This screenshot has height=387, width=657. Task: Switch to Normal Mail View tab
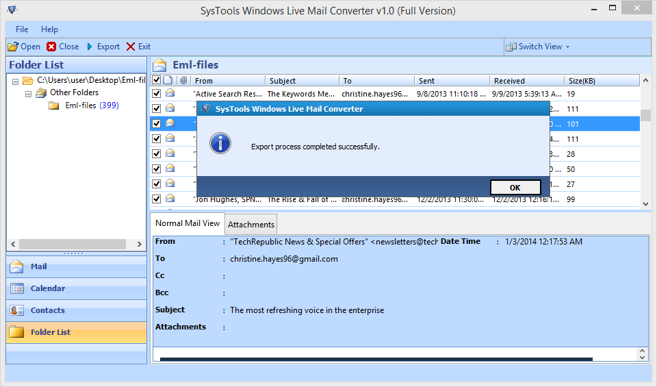tap(188, 223)
